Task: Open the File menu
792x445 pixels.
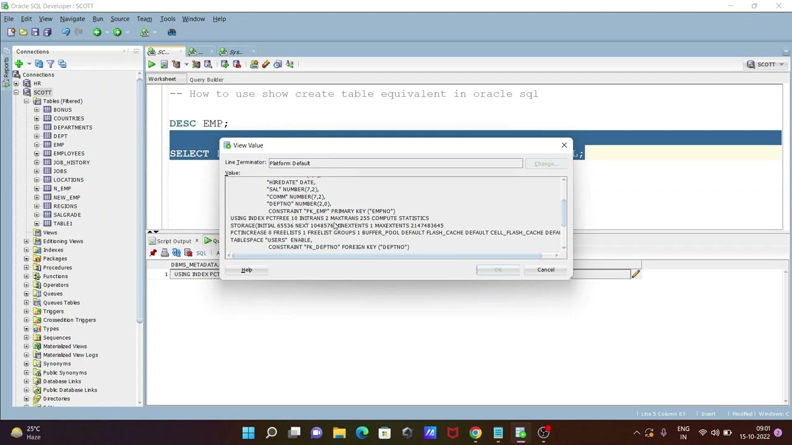Action: tap(9, 19)
